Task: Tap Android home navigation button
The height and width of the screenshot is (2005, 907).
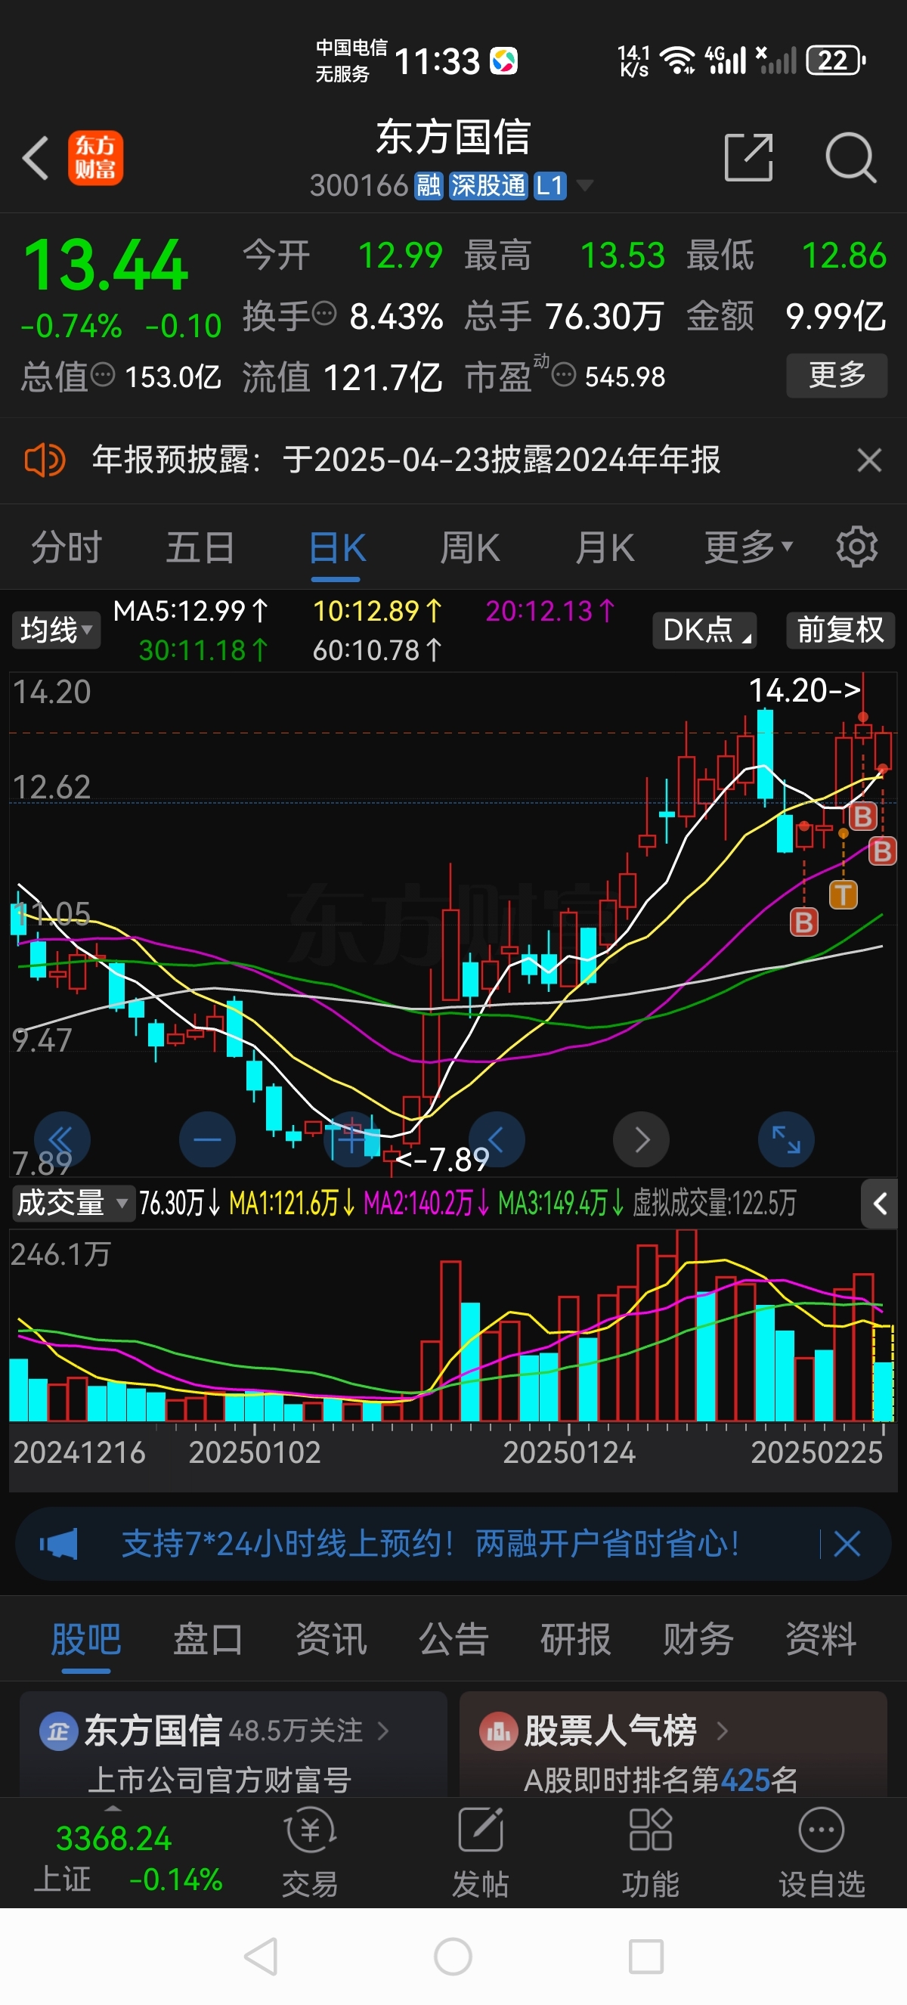Action: pyautogui.click(x=453, y=1956)
